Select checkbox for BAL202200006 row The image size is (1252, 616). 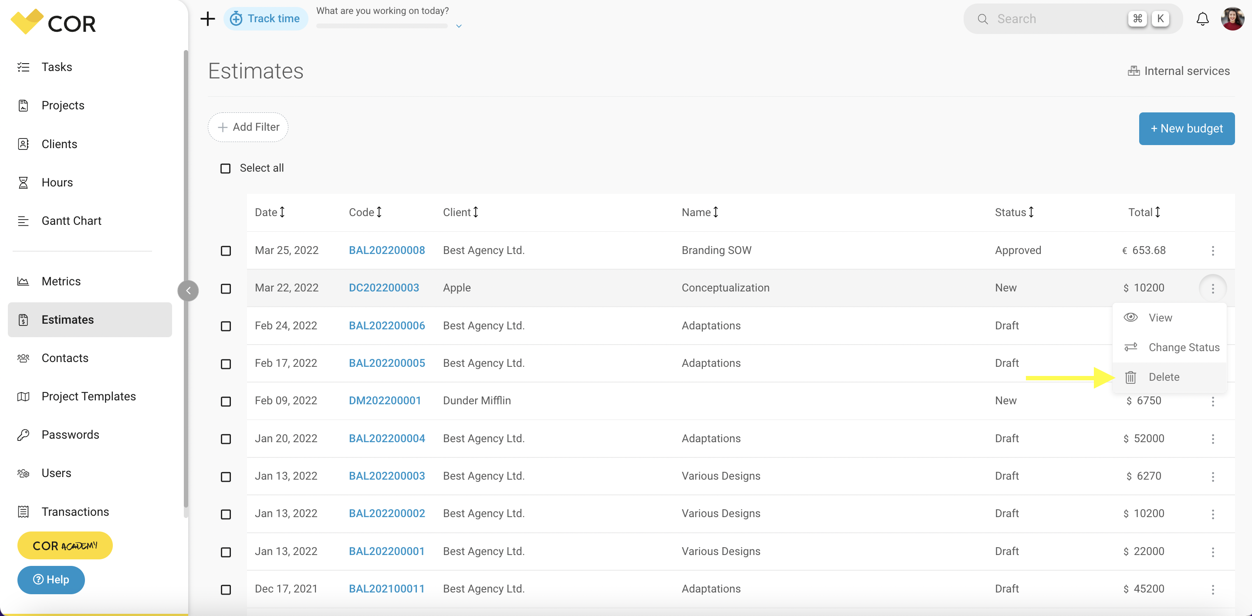point(226,326)
